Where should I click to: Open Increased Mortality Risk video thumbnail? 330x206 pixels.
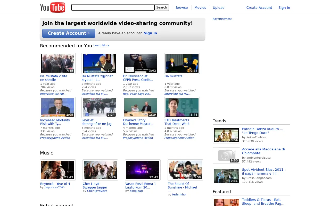click(58, 107)
